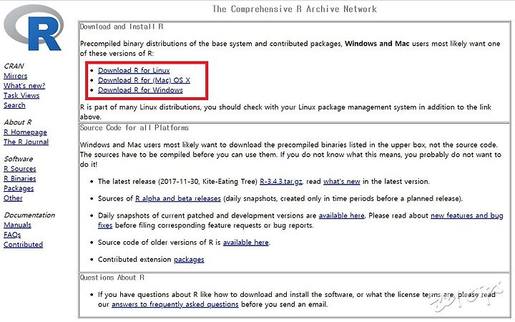Open daily snapshots 'available here' link
The height and width of the screenshot is (322, 515).
coord(342,216)
